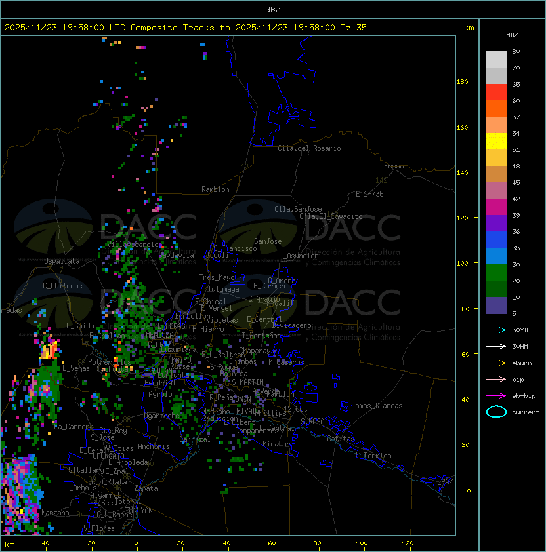This screenshot has height=552, width=546.
Task: Click the 'Ugarteche' map label
Action: 162,416
